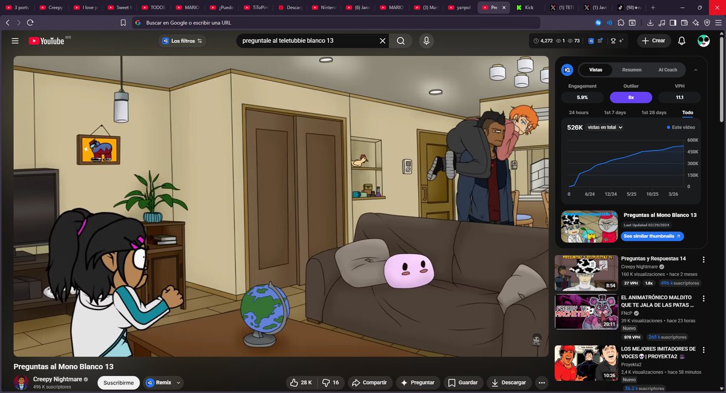Switch to the Vistas tab
This screenshot has height=393, width=726.
click(x=596, y=70)
